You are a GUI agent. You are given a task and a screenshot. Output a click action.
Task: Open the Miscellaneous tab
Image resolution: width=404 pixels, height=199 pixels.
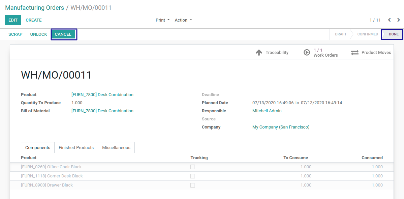coord(116,148)
